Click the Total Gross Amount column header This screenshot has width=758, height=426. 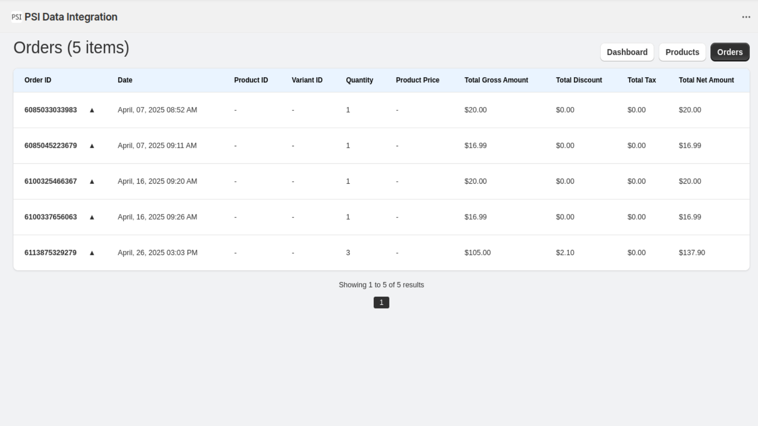(x=496, y=80)
